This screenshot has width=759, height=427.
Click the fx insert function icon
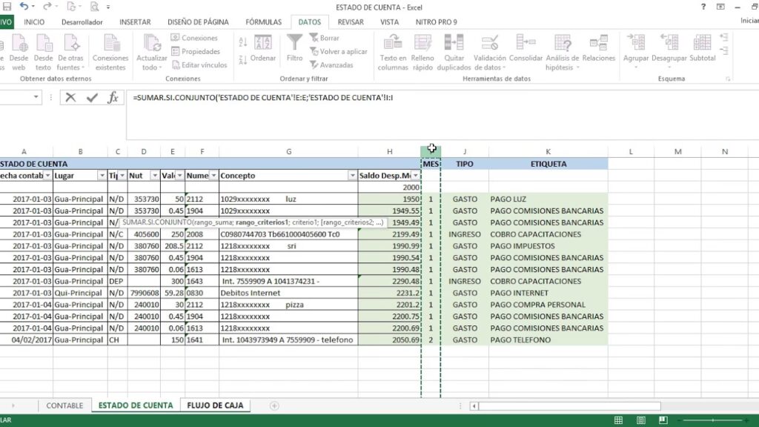[x=113, y=97]
